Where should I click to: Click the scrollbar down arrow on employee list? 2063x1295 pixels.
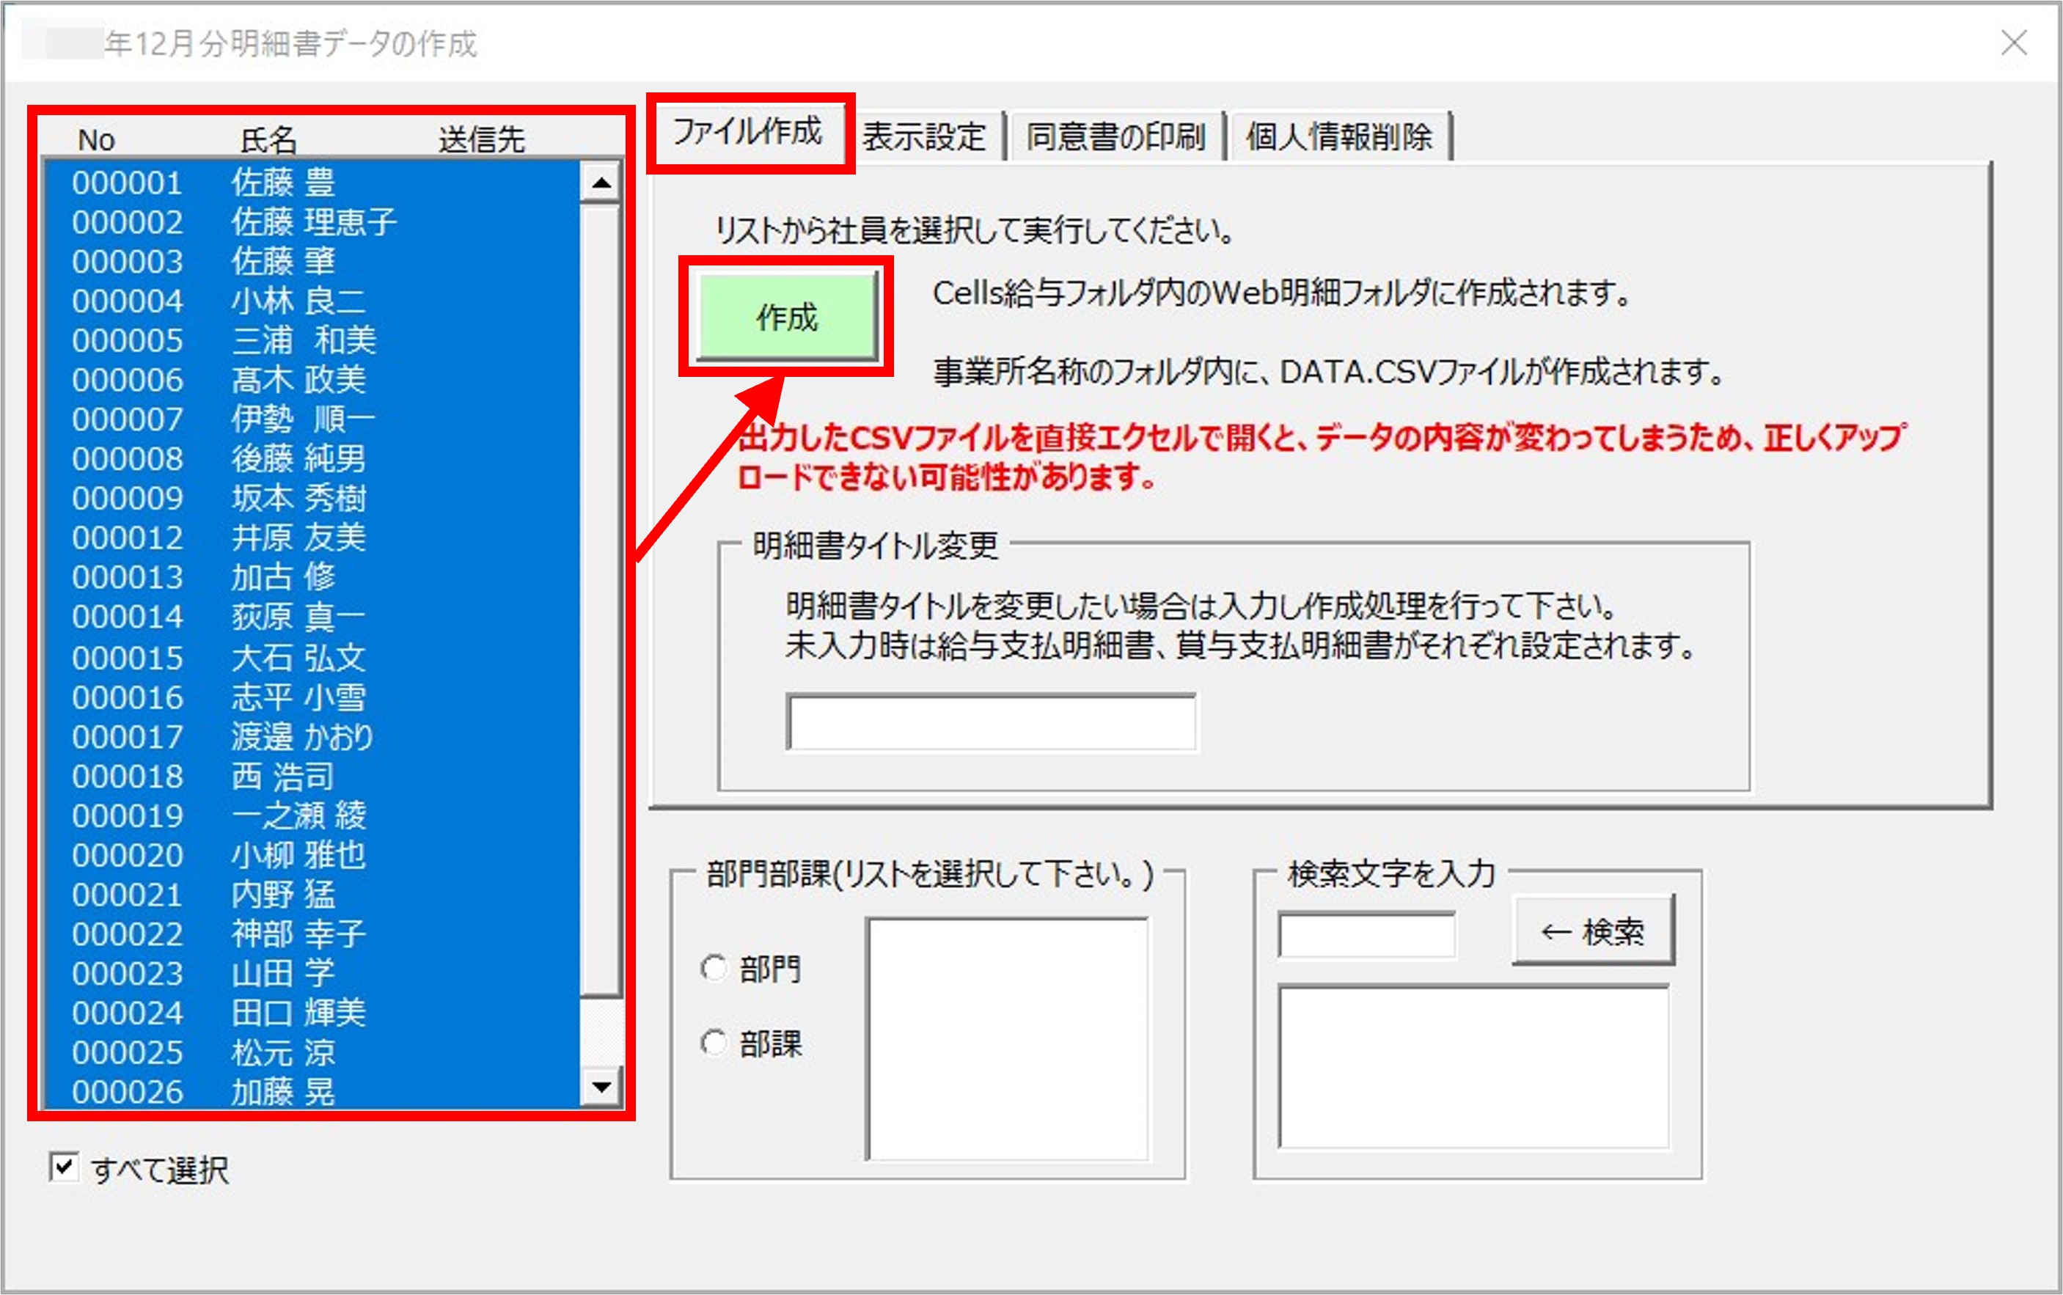[x=602, y=1086]
